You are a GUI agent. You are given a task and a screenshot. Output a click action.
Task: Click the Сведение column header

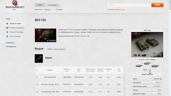coord(108,70)
